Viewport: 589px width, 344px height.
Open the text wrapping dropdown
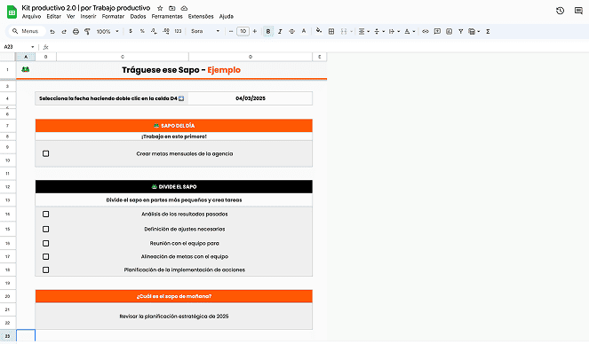click(x=394, y=32)
